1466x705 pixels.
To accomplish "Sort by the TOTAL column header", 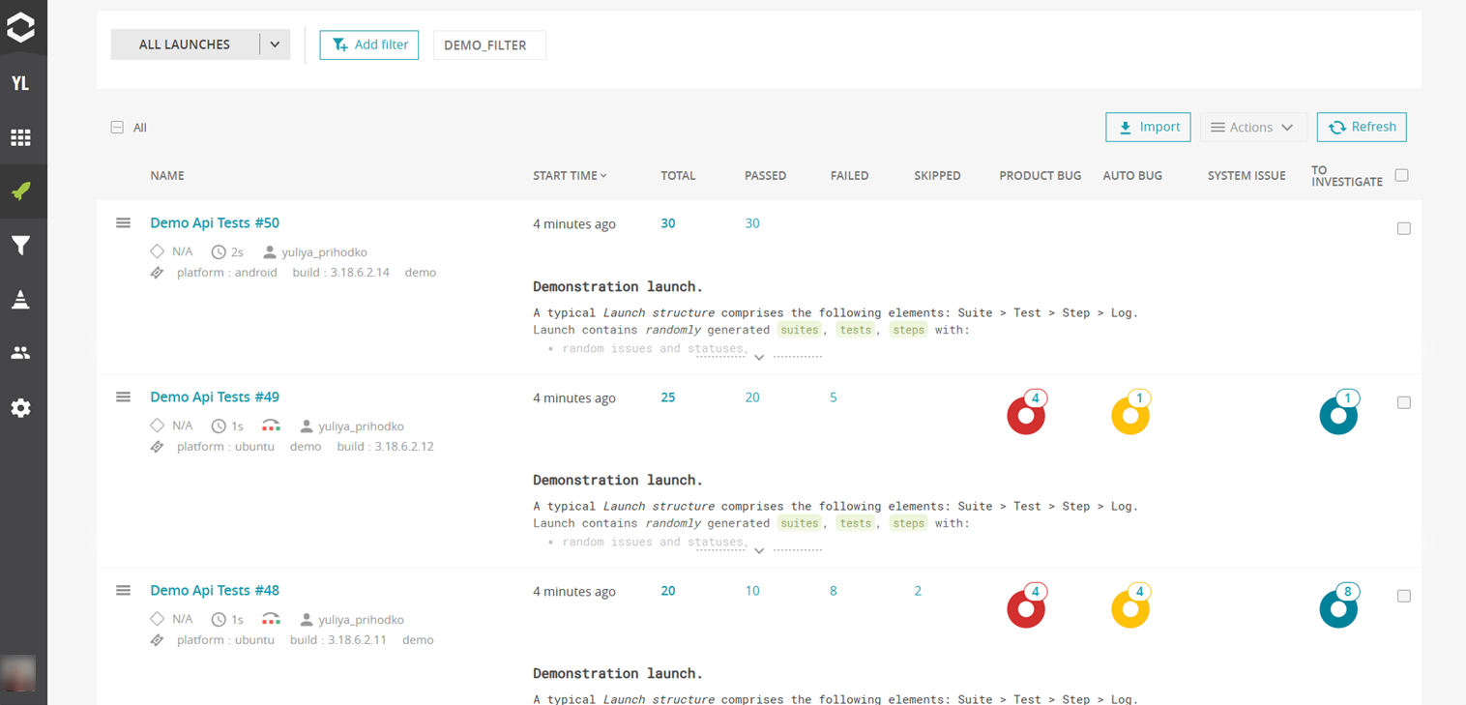I will click(x=678, y=176).
